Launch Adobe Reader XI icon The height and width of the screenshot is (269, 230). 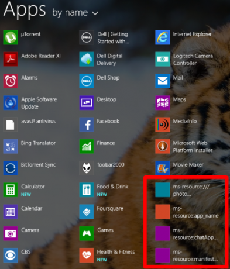(11, 59)
